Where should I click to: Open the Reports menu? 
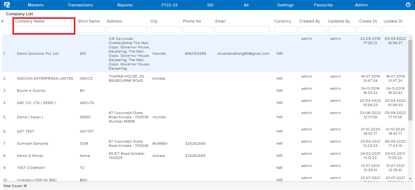pyautogui.click(x=125, y=5)
